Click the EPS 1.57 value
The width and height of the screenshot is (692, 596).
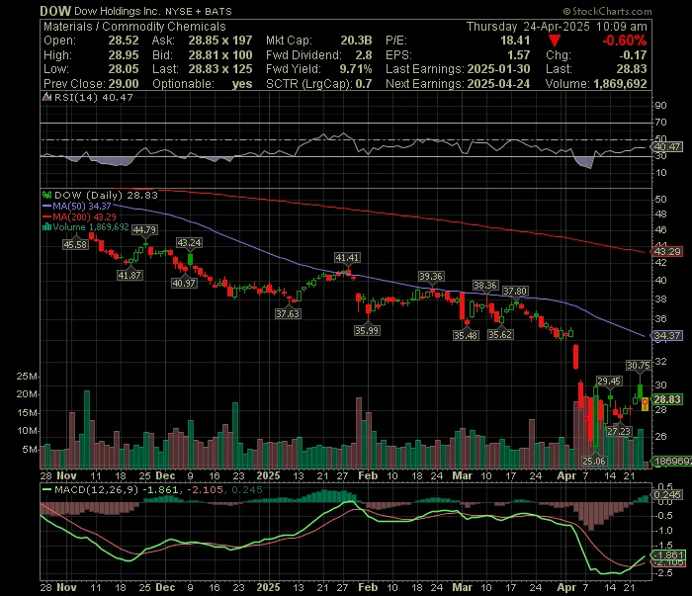click(518, 55)
